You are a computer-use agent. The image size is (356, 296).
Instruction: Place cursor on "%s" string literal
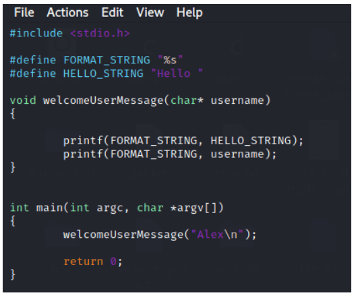pyautogui.click(x=171, y=60)
